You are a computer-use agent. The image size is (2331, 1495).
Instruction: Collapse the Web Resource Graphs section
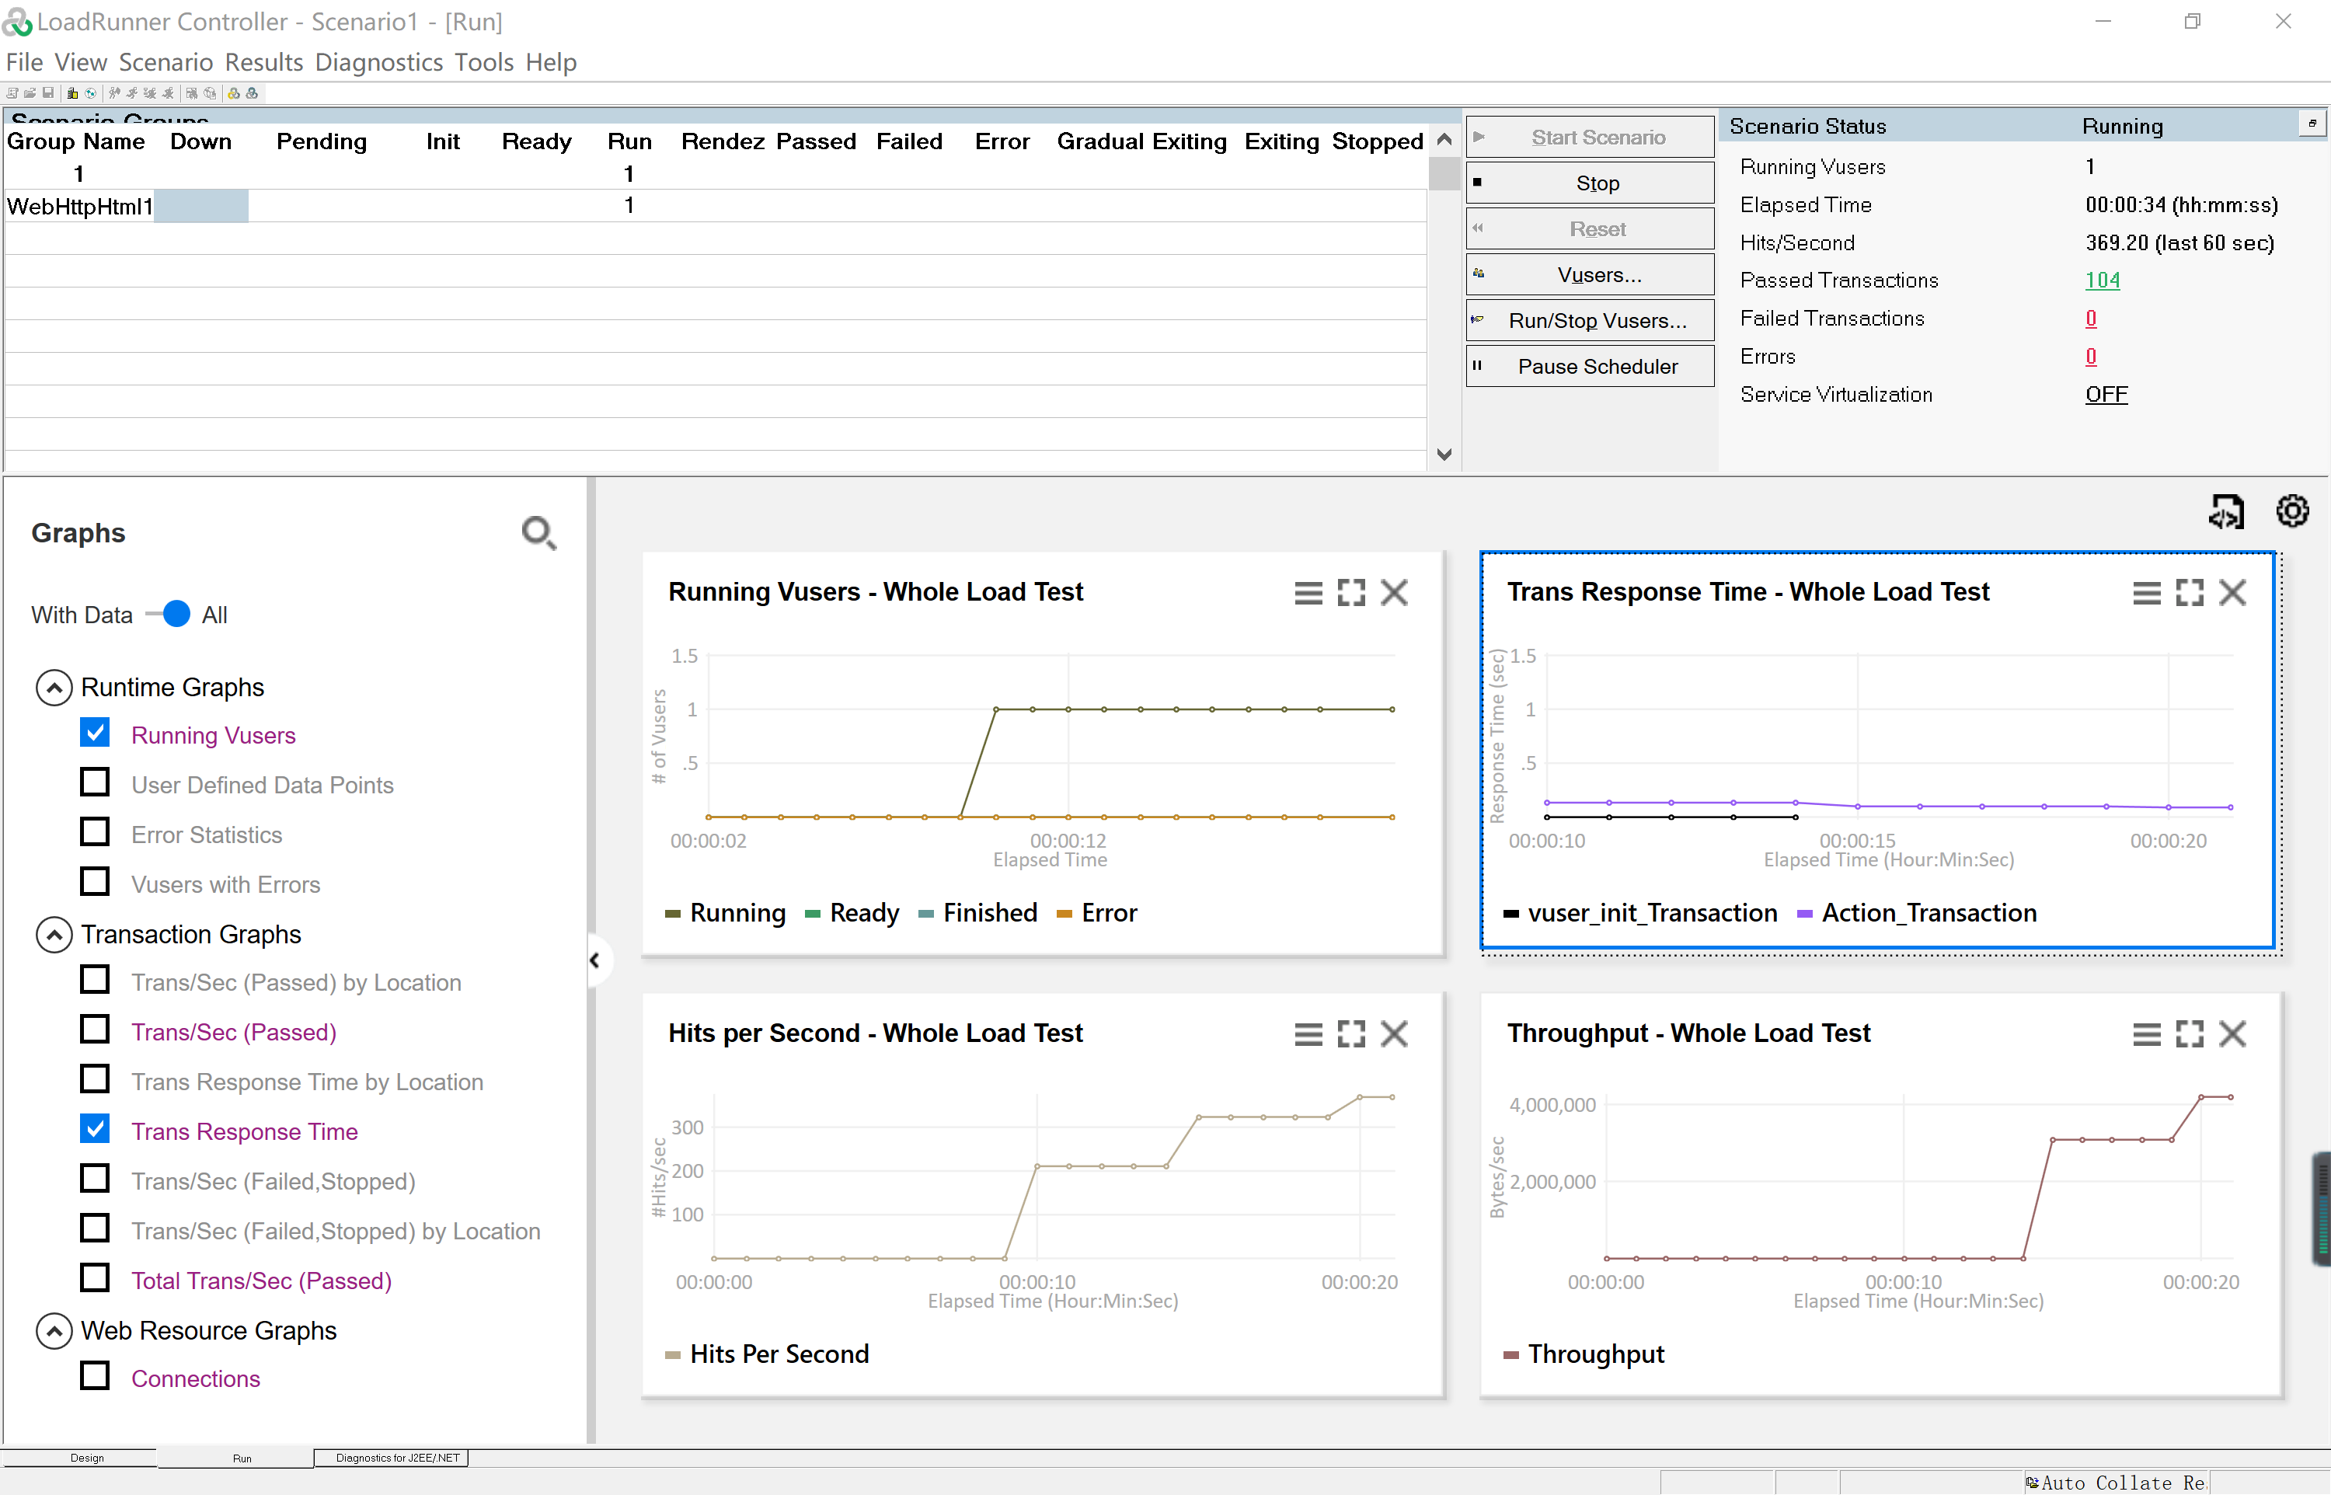pos(54,1331)
